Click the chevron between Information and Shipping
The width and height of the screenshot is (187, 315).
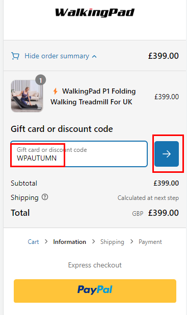pyautogui.click(x=93, y=241)
